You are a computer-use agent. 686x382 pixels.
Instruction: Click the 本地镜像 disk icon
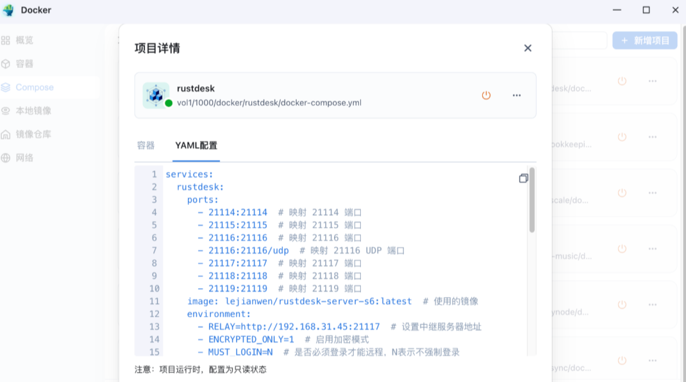[x=6, y=111]
